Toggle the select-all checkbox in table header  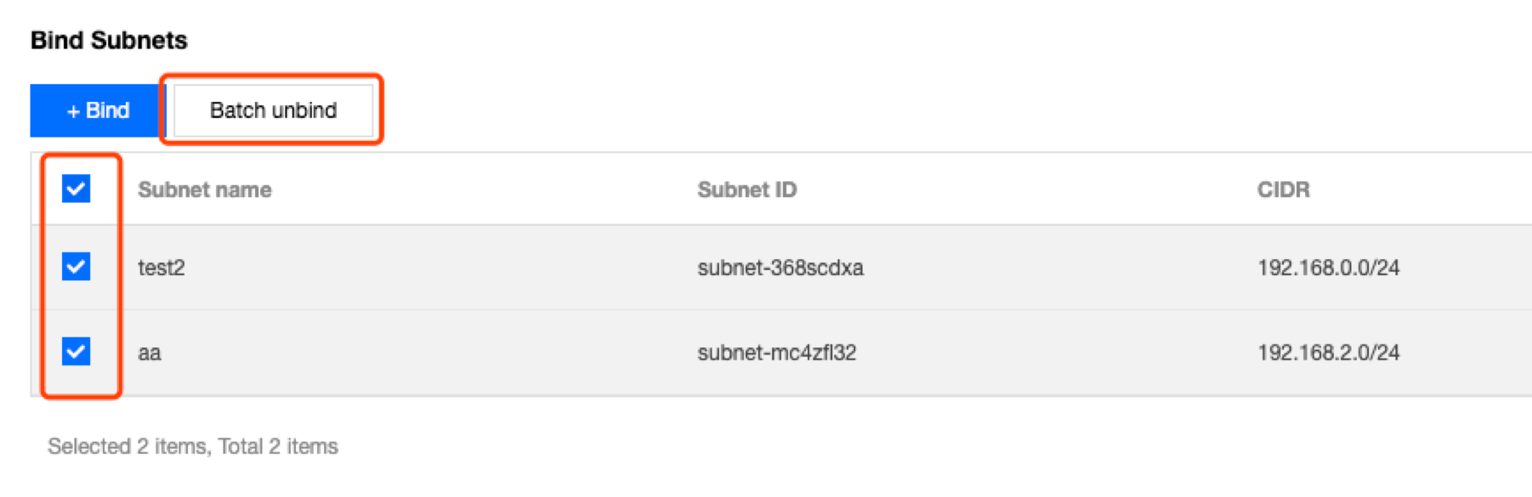tap(77, 189)
